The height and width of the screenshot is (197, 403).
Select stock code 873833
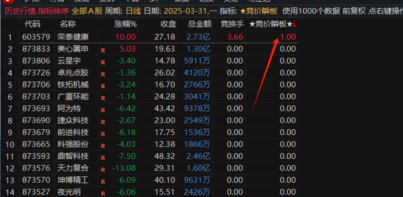coord(36,49)
